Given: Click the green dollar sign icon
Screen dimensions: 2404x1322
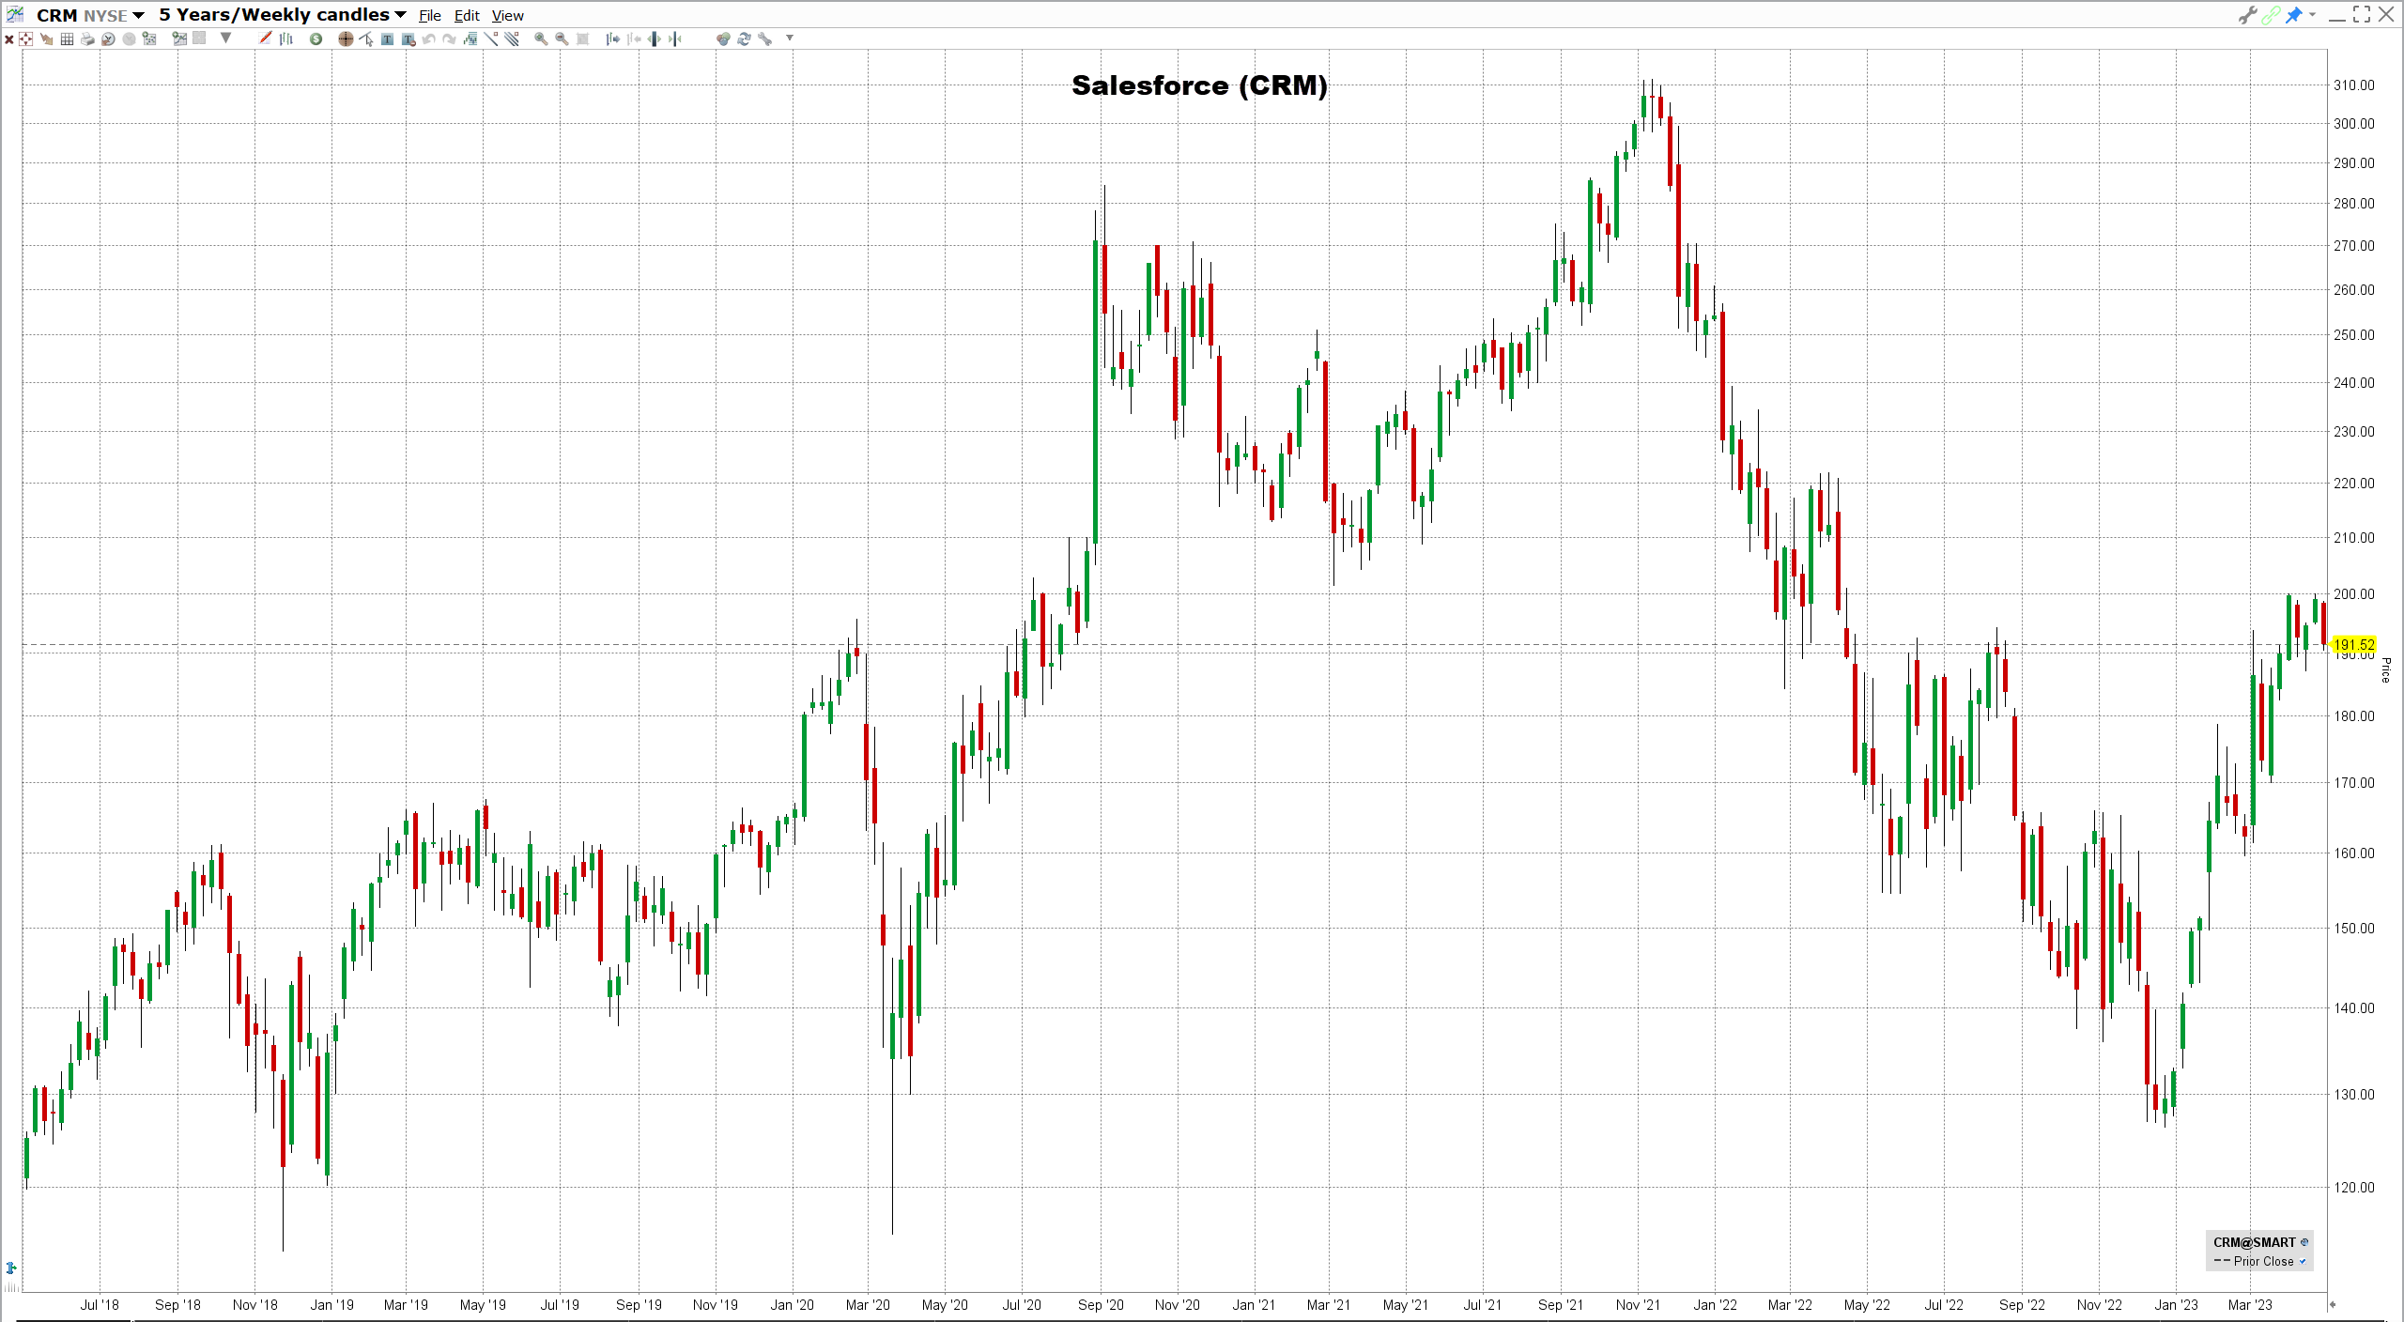Looking at the screenshot, I should [x=316, y=39].
